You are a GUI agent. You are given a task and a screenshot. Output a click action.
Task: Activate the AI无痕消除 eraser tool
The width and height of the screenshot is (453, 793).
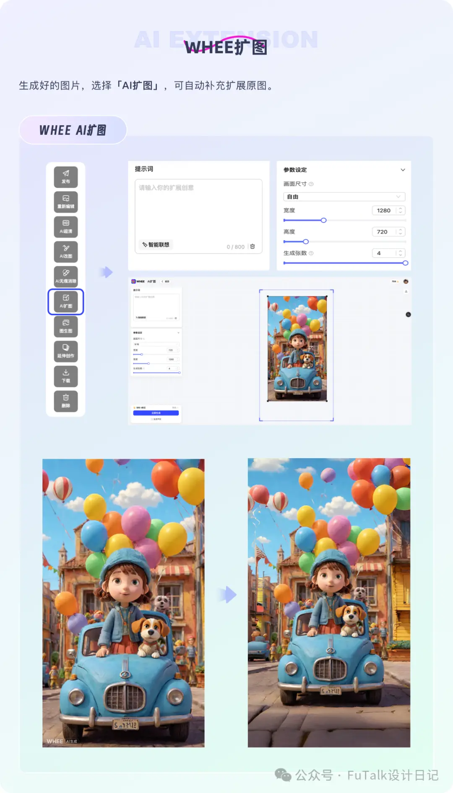pyautogui.click(x=66, y=276)
